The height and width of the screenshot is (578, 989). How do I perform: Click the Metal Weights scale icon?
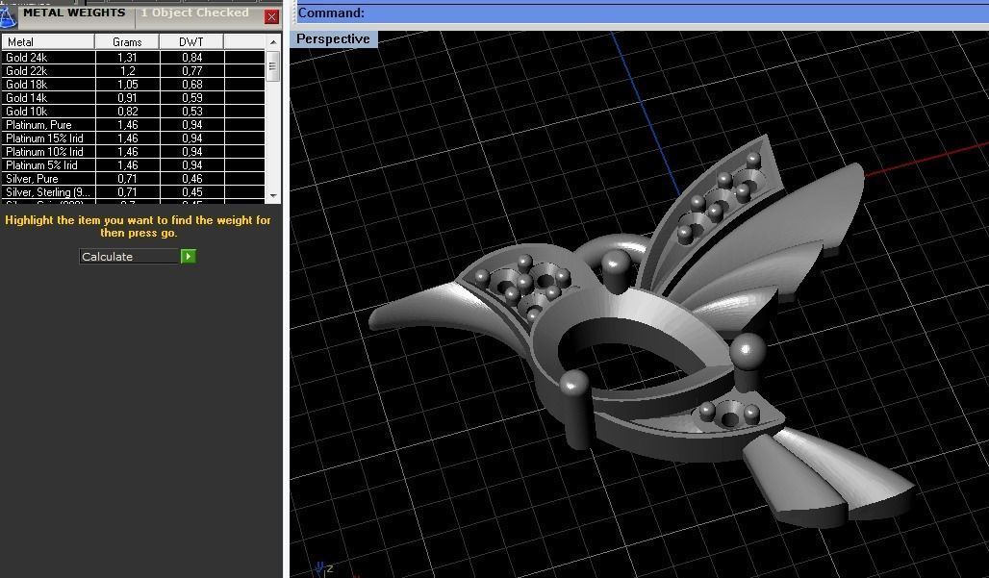coord(7,16)
